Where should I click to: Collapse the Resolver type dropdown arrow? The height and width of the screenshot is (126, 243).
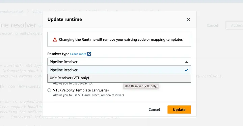coord(187,62)
